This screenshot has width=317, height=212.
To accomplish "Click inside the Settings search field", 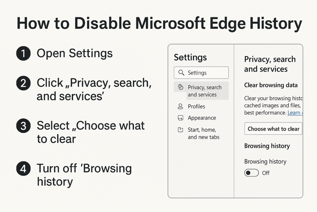I will point(201,73).
